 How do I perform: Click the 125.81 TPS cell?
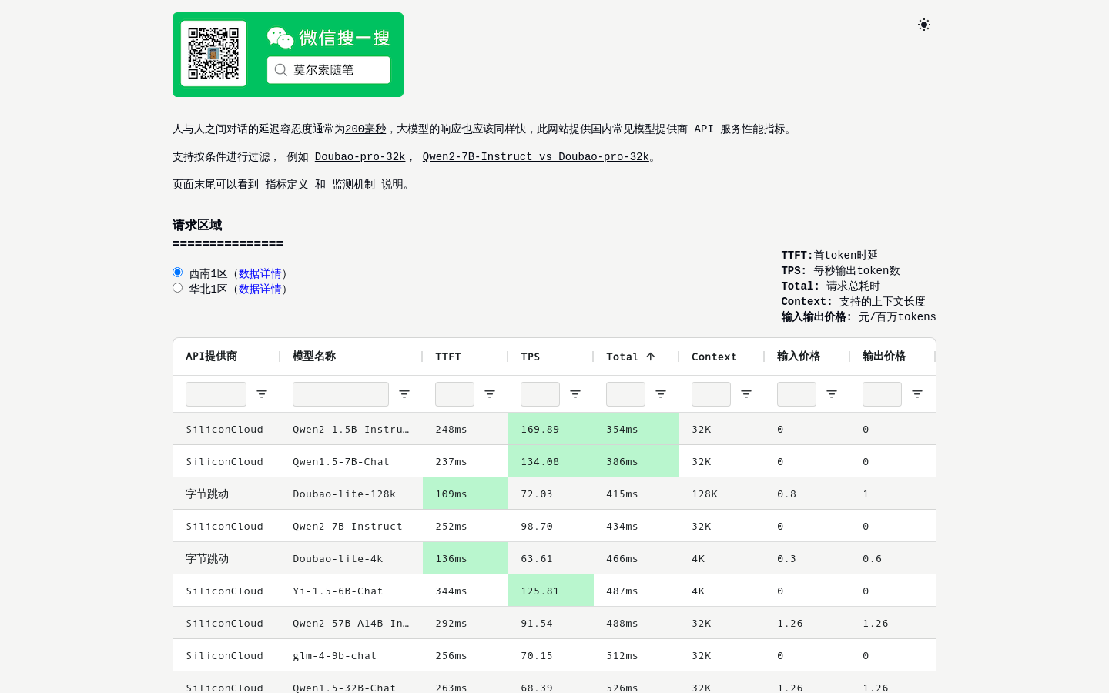click(551, 591)
